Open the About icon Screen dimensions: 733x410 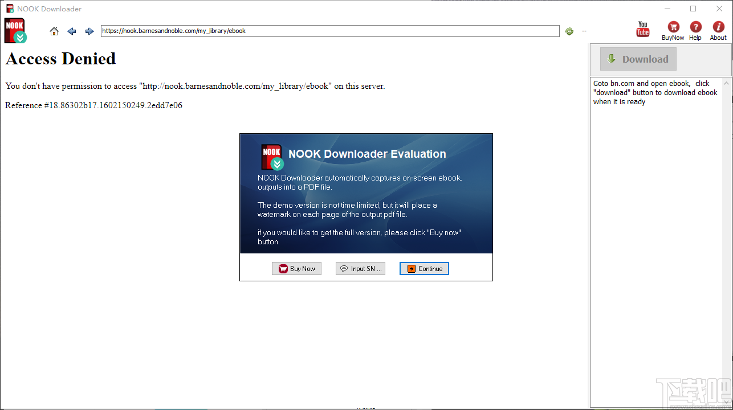(x=718, y=31)
